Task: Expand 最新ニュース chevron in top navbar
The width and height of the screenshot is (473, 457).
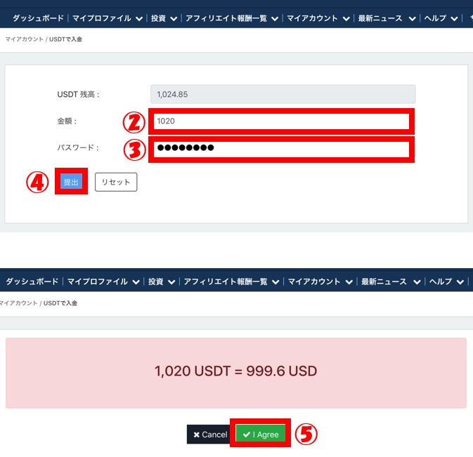Action: tap(412, 19)
